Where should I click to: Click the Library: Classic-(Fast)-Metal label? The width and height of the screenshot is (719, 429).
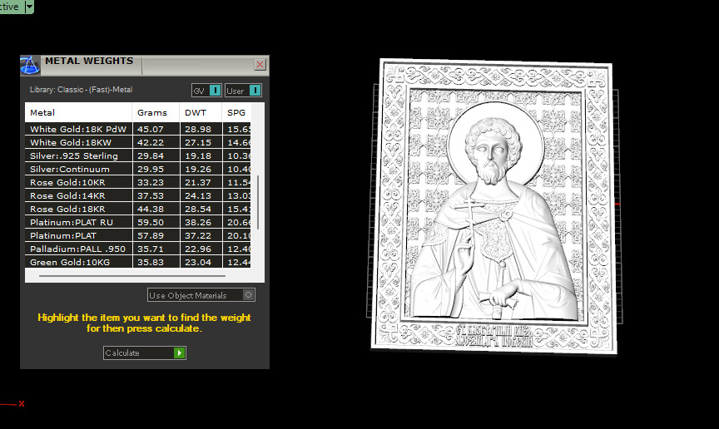(x=82, y=90)
